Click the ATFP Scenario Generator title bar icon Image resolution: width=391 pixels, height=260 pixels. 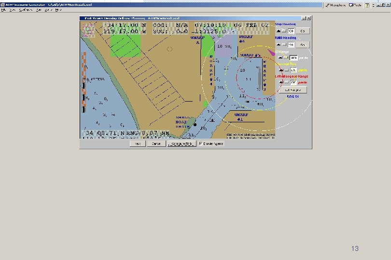click(x=2, y=5)
